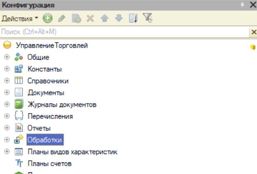
Task: Expand the Справочники branch
Action: pyautogui.click(x=7, y=81)
